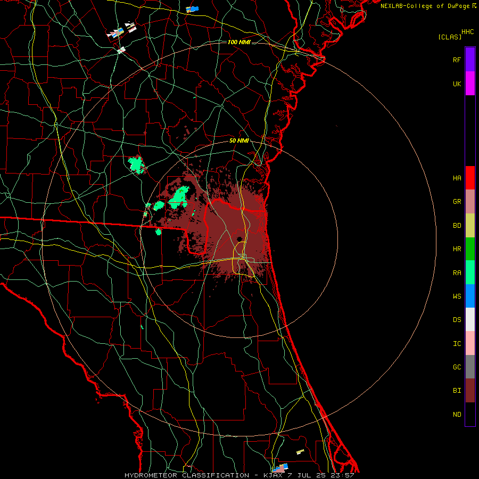
Task: Click the WS blue legend swatch
Action: (x=470, y=296)
